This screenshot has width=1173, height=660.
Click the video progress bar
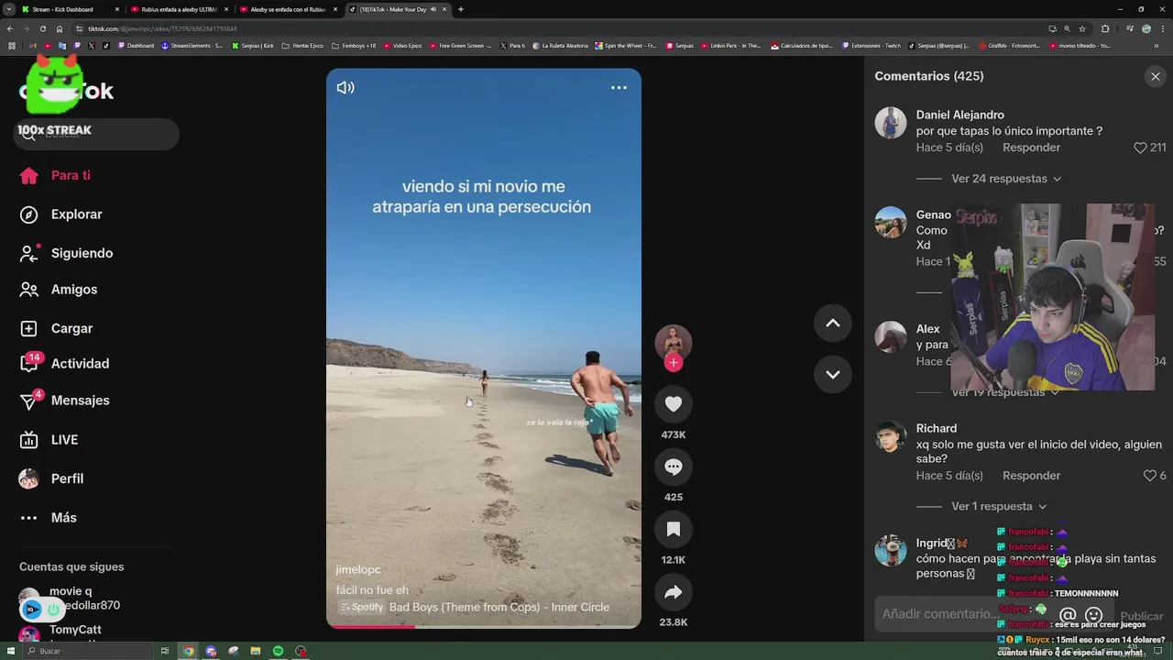point(484,627)
